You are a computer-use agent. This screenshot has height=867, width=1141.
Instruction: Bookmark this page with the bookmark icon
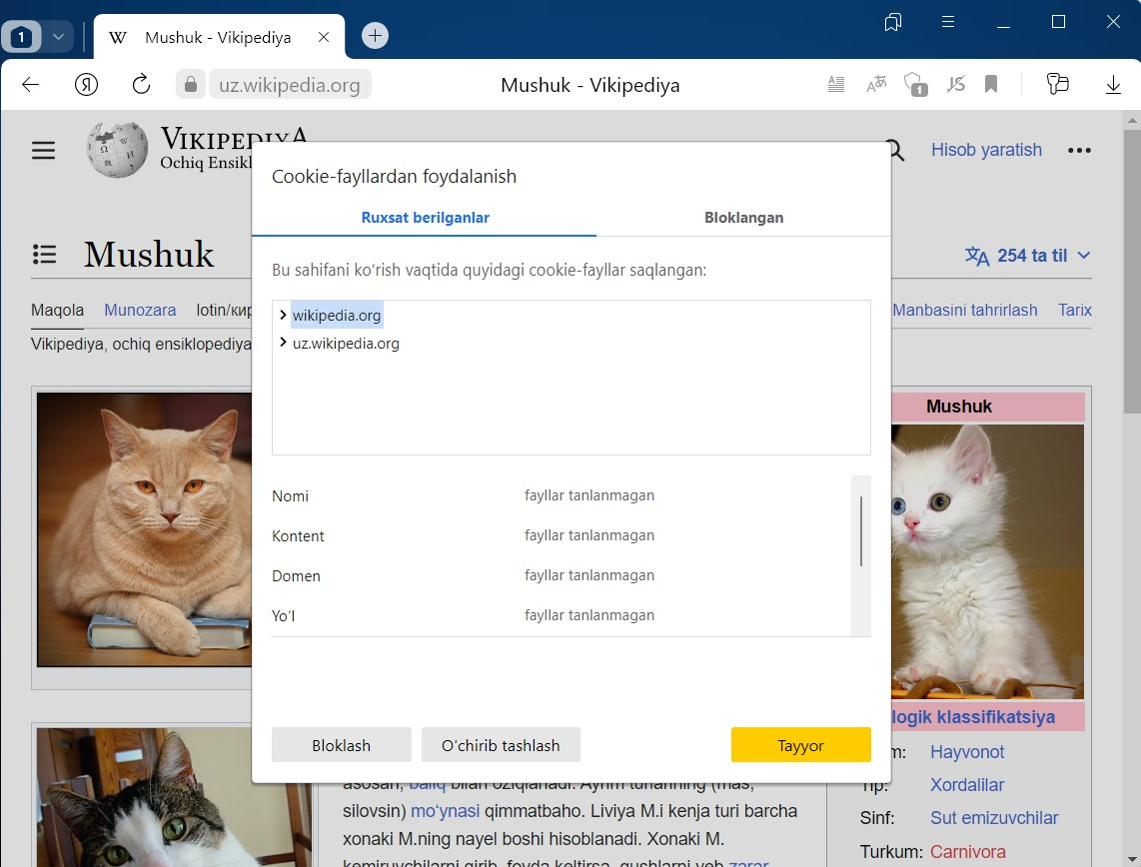pos(991,85)
